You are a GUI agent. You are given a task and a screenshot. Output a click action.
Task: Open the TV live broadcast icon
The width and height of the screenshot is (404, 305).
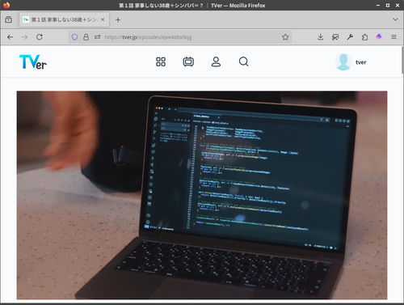(x=188, y=61)
